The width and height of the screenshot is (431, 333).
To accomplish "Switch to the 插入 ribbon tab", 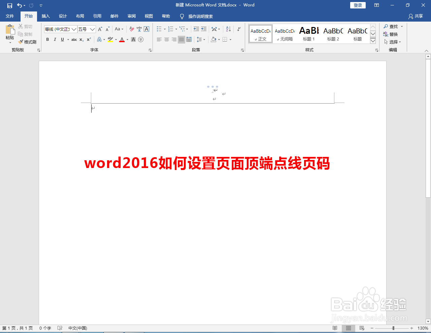I will [45, 16].
